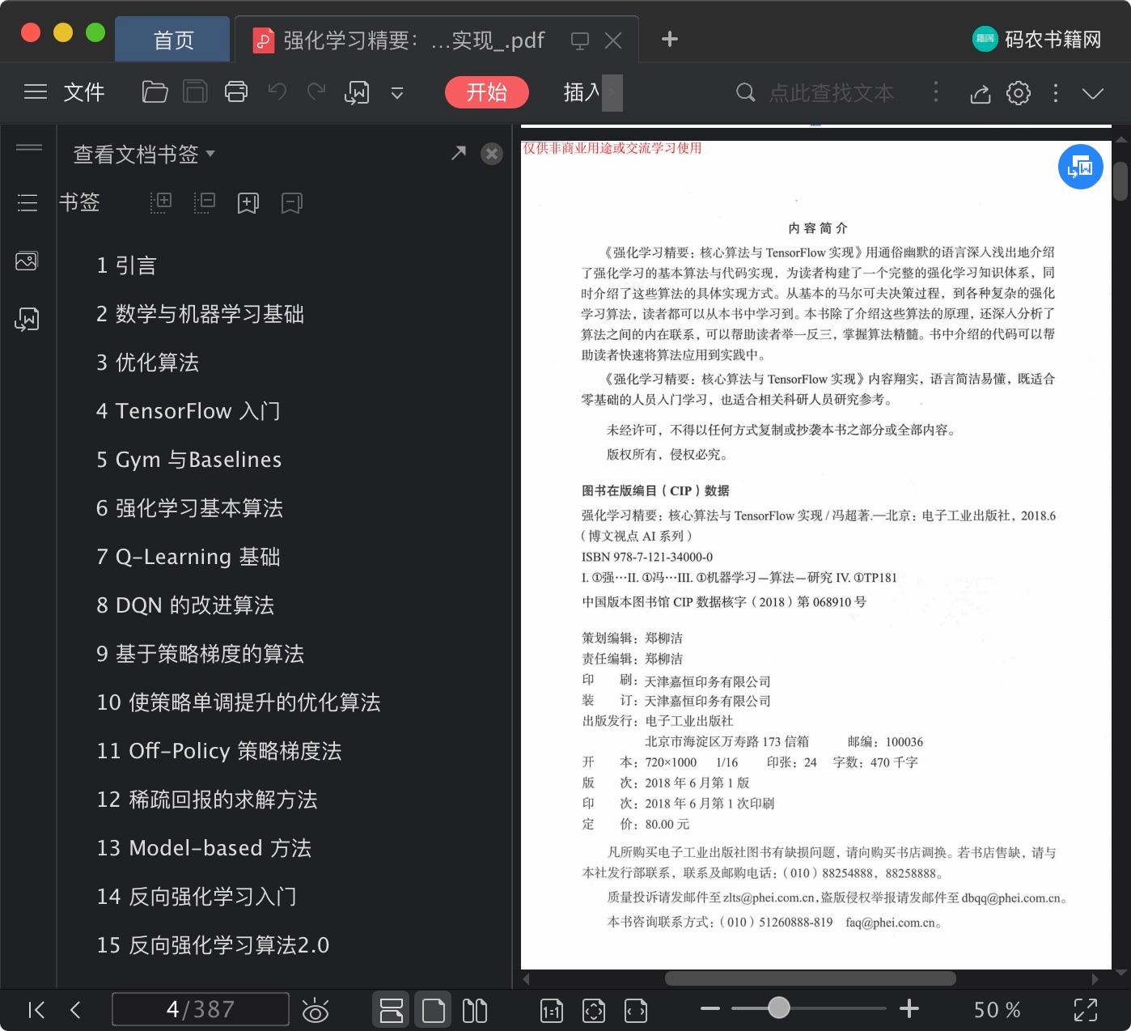Screen dimensions: 1131x1031
Task: Collapse all bookmarks icon
Action: pyautogui.click(x=205, y=202)
